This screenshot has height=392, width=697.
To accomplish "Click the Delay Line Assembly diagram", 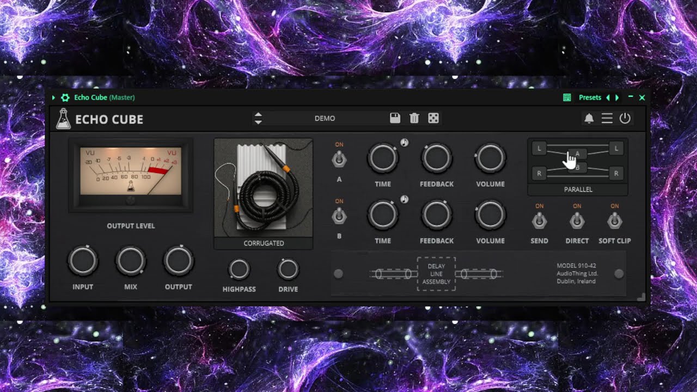I will tap(436, 274).
